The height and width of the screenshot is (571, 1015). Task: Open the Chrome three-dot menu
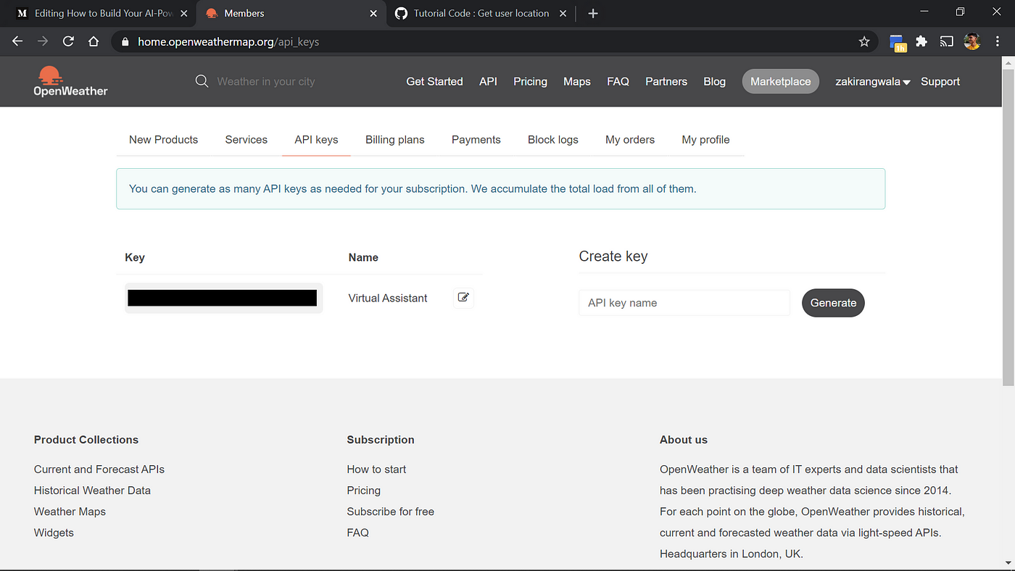tap(998, 42)
